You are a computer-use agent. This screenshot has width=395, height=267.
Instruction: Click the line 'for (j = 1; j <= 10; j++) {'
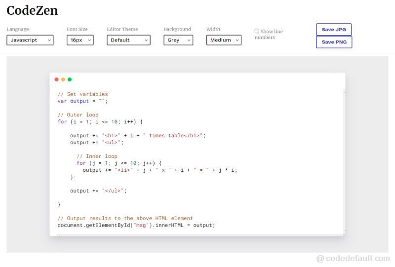119,163
